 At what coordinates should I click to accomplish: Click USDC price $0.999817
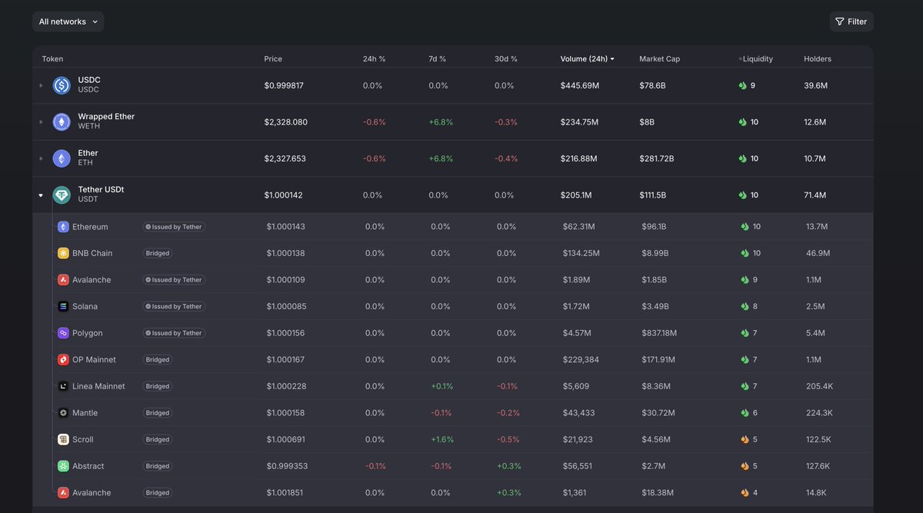pyautogui.click(x=284, y=85)
